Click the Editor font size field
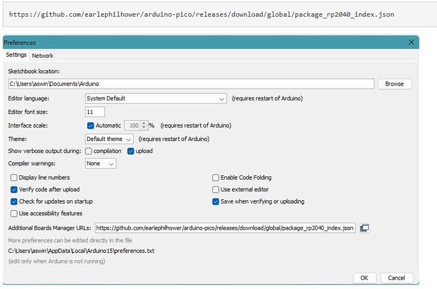Viewport: 437px width, 289px height. [x=95, y=112]
